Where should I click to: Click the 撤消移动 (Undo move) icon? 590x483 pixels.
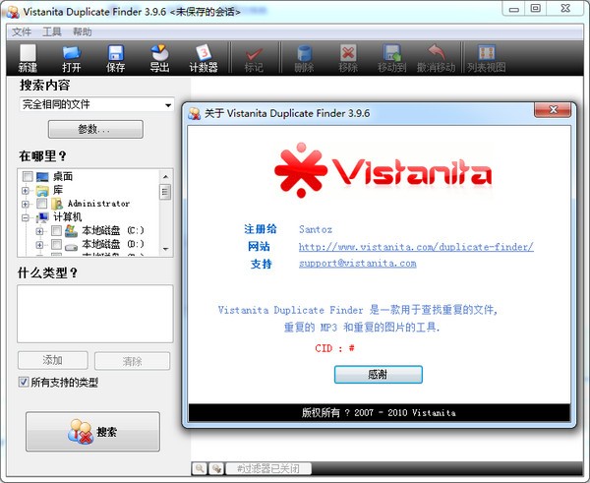[x=436, y=58]
